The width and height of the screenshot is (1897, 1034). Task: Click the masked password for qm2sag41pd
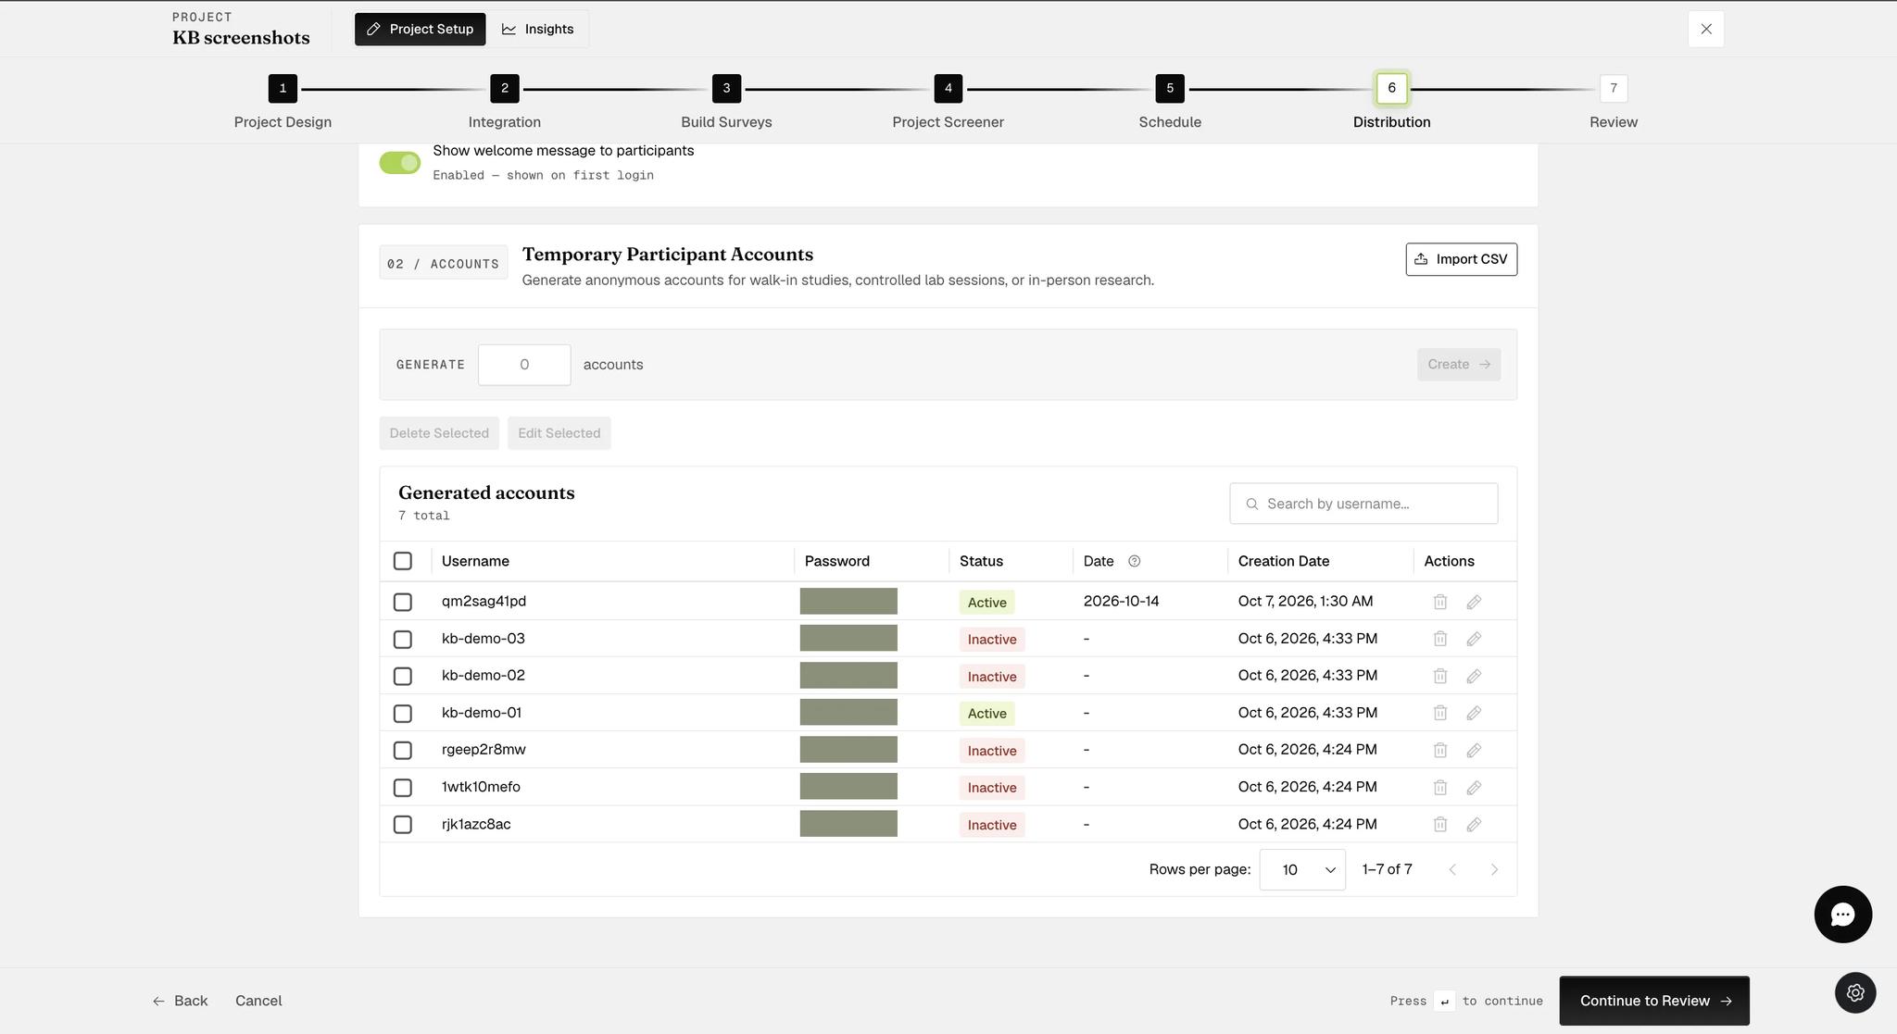[848, 601]
